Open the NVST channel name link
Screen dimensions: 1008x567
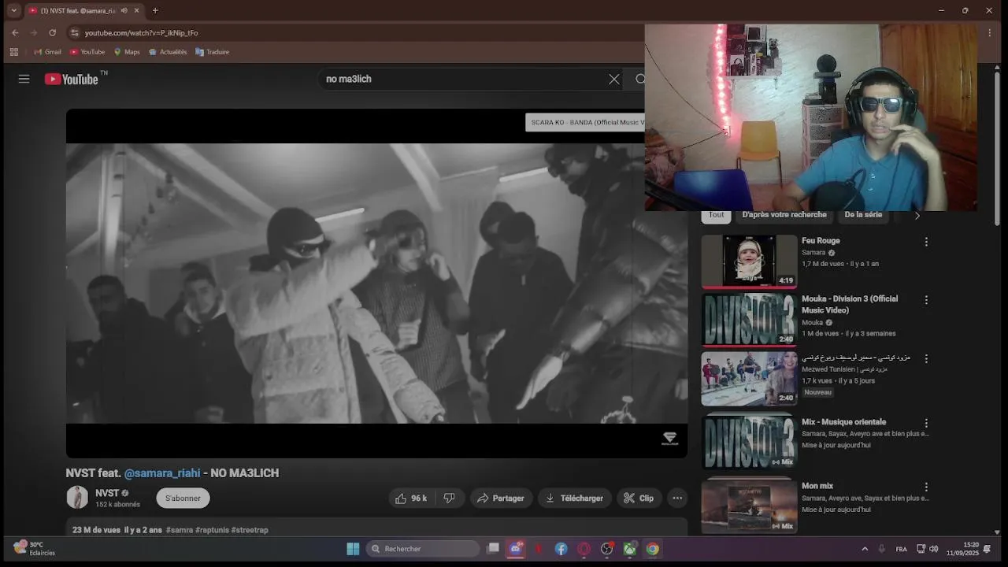tap(107, 493)
